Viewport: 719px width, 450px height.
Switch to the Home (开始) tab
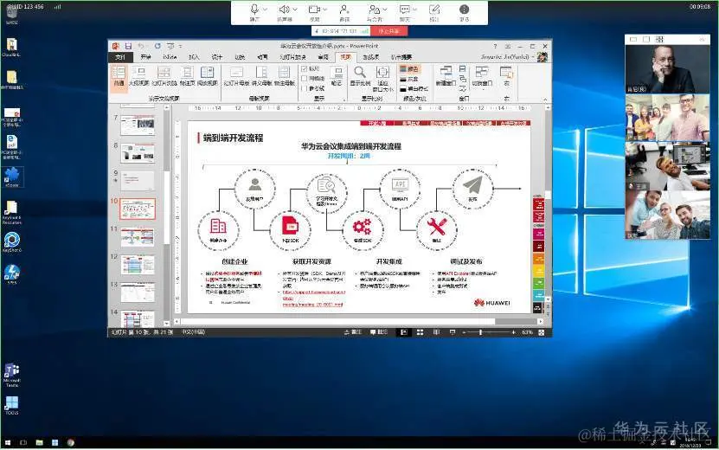(146, 57)
